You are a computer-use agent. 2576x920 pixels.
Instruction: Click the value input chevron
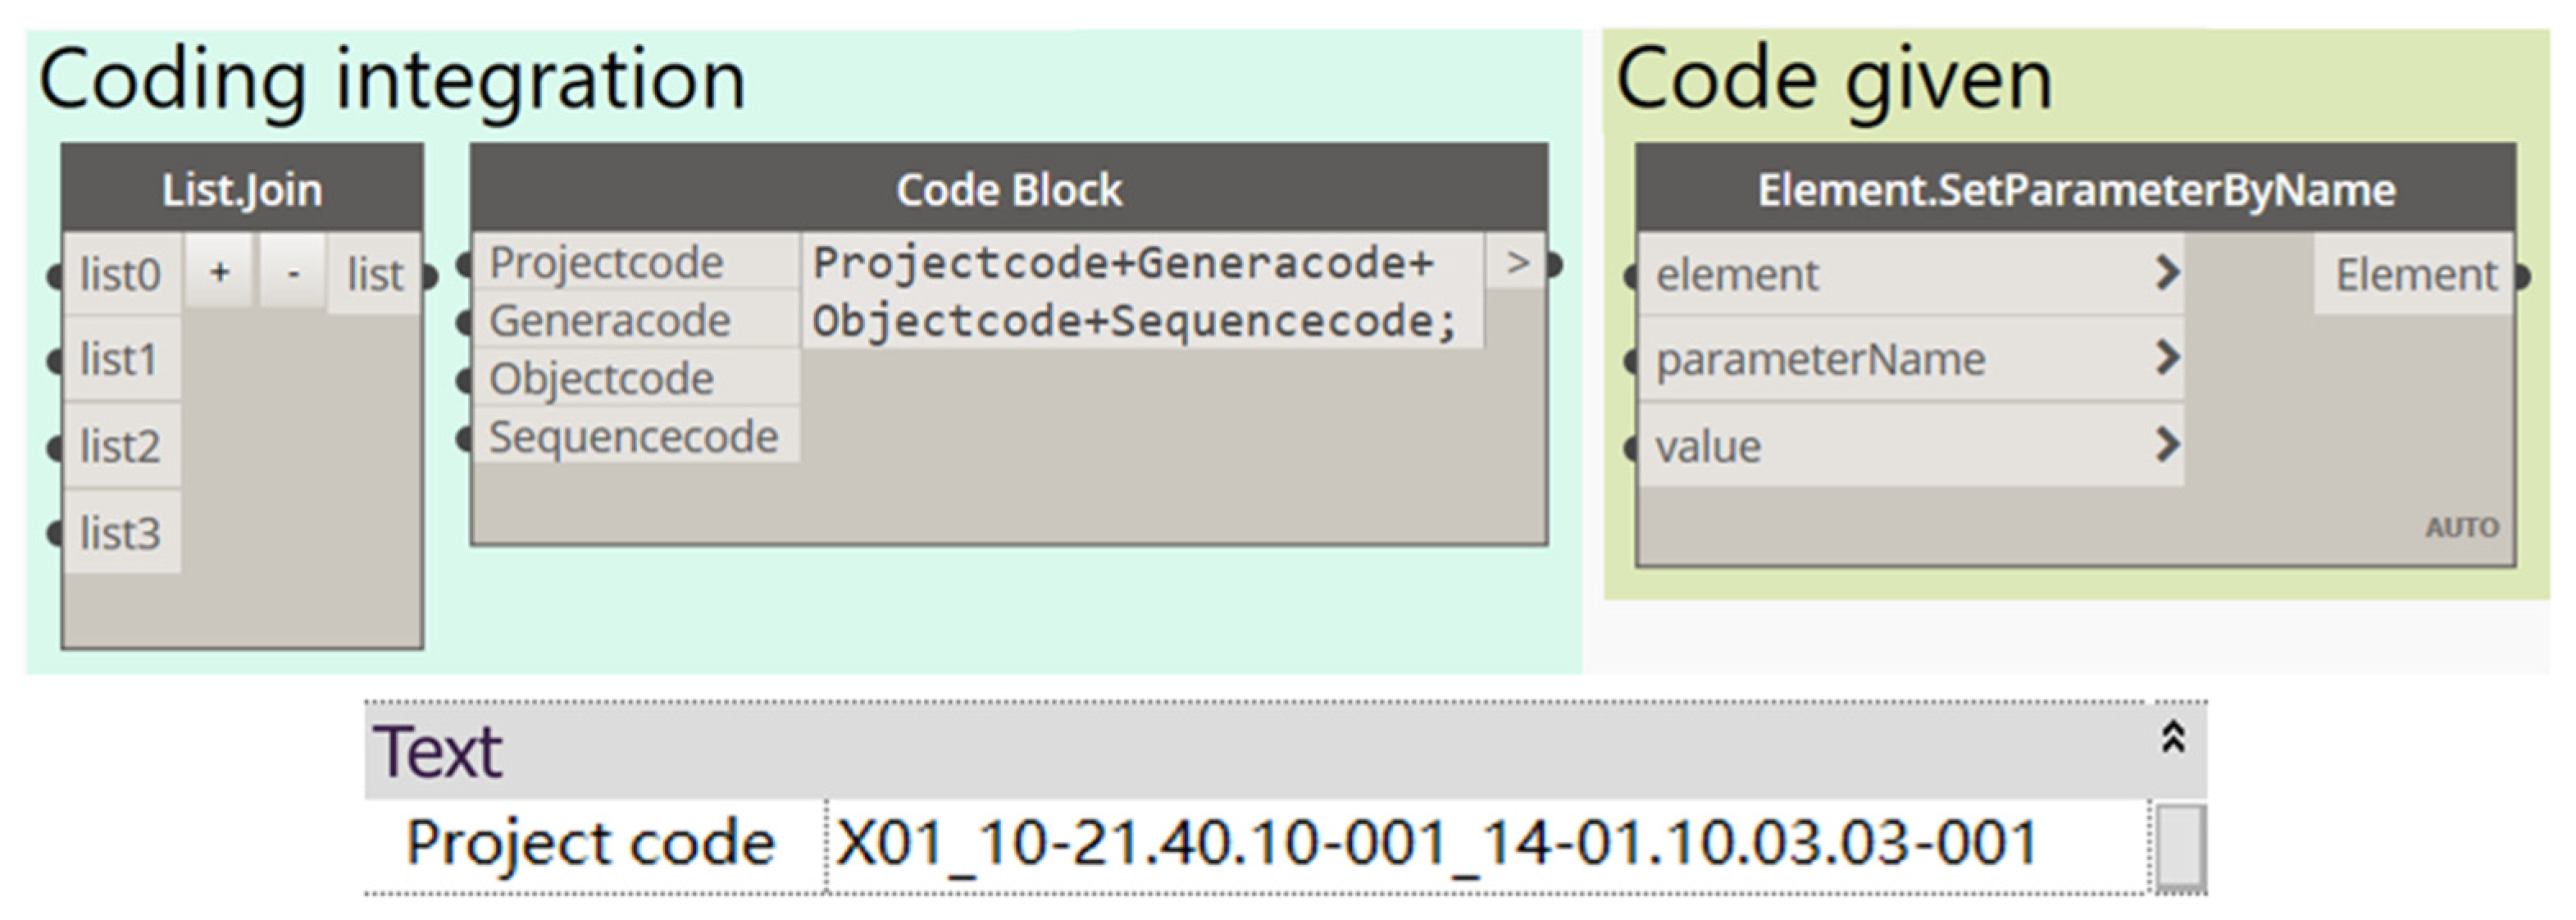pyautogui.click(x=2166, y=445)
